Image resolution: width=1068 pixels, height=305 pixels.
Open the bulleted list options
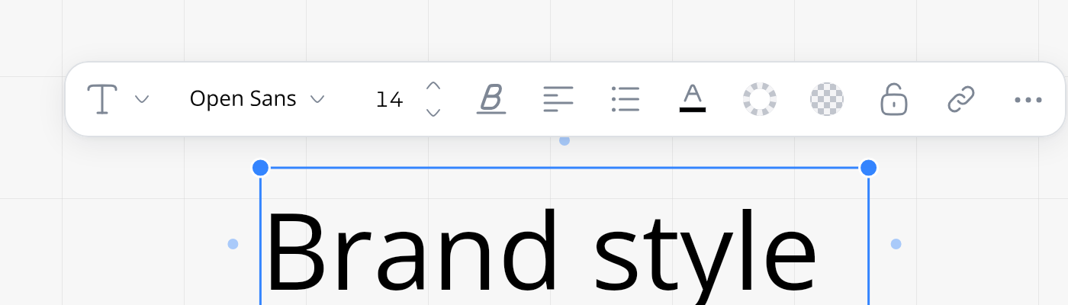point(626,99)
